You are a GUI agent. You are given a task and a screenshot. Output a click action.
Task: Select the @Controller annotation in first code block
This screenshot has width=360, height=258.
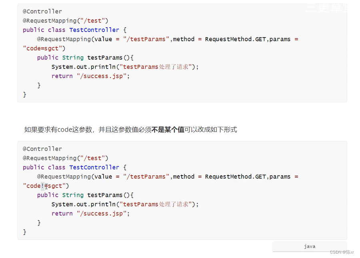[42, 11]
